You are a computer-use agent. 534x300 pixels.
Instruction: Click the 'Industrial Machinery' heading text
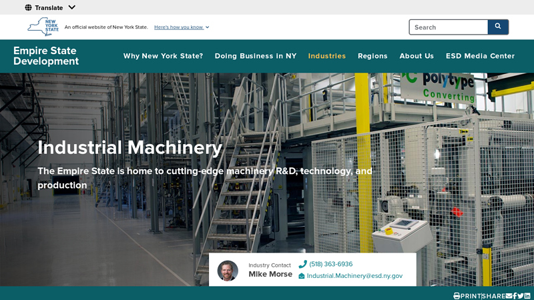click(129, 147)
